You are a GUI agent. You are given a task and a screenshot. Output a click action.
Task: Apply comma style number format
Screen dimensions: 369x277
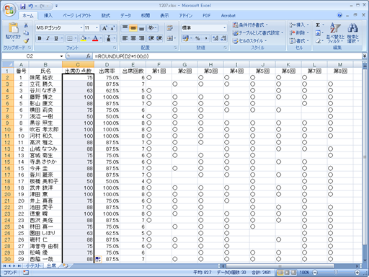pos(206,38)
